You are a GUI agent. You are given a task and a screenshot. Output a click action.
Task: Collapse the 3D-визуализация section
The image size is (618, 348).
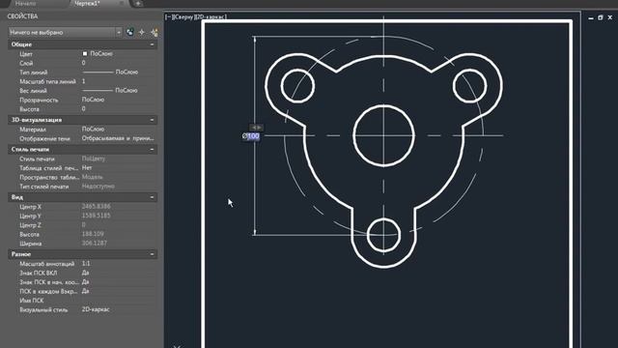click(x=152, y=120)
